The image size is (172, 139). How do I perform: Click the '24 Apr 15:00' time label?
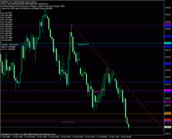click(78, 137)
